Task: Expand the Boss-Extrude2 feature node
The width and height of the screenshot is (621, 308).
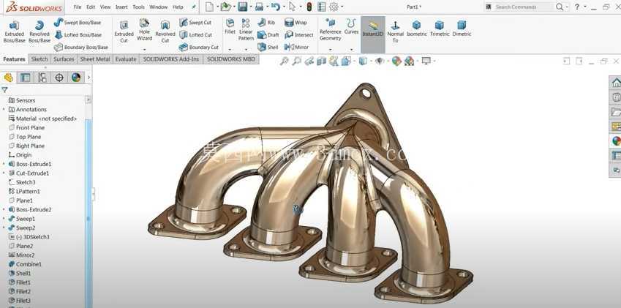Action: (4, 209)
